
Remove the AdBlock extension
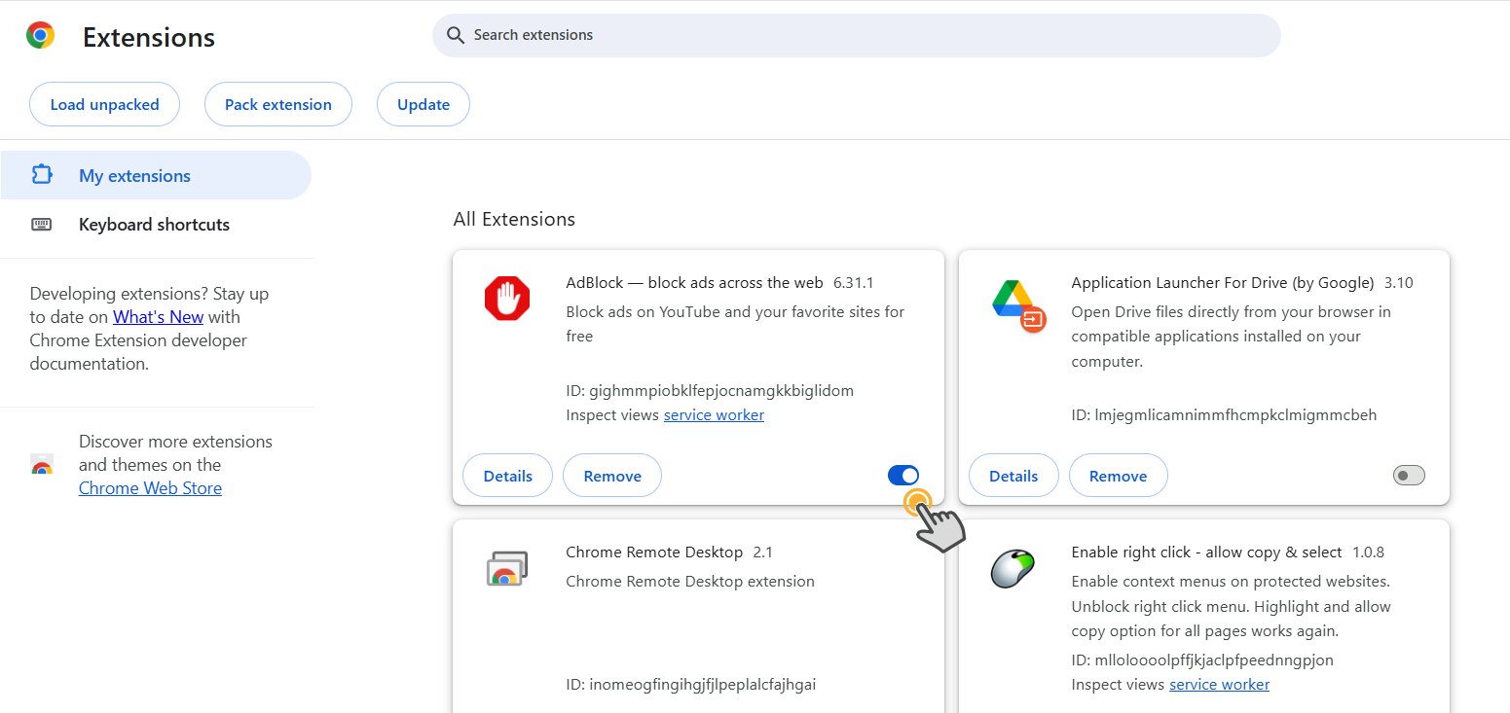612,476
